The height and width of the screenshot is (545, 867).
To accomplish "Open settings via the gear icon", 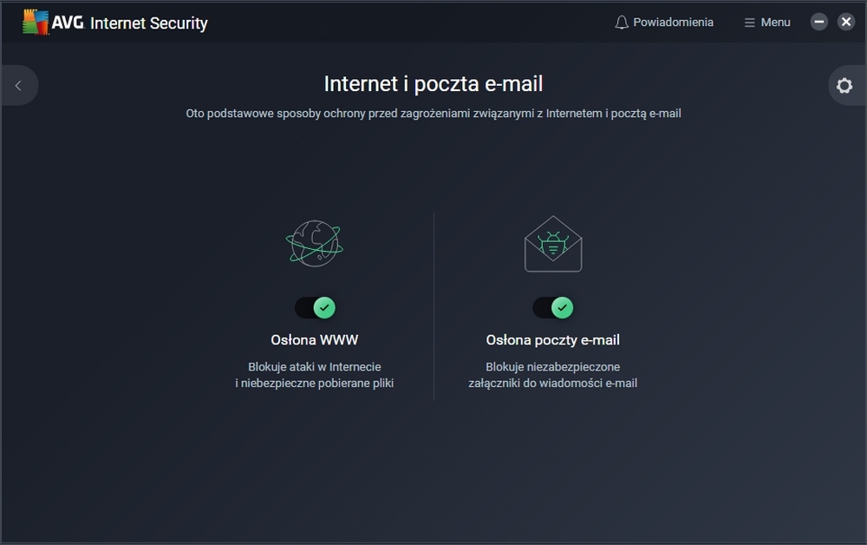I will pyautogui.click(x=844, y=85).
